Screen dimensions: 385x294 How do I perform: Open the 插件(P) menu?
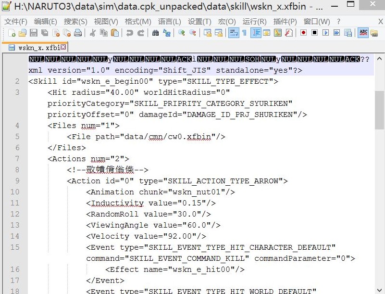tap(285, 22)
